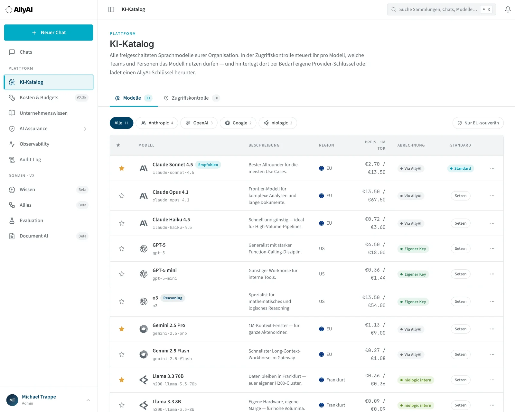Screen dimensions: 515x412
Task: Open more options for Gemini 2.5 Flash
Action: click(x=492, y=354)
